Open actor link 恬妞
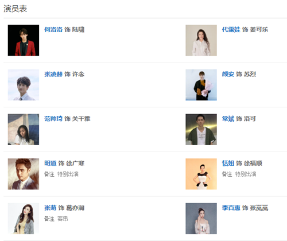287x241 pixels. (228, 164)
